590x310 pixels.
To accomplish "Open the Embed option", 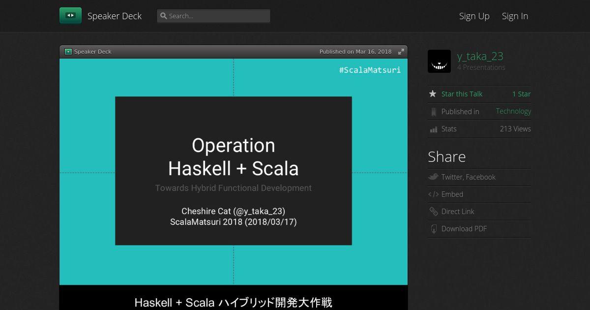I will 452,194.
